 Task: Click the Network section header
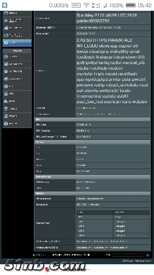point(92,193)
